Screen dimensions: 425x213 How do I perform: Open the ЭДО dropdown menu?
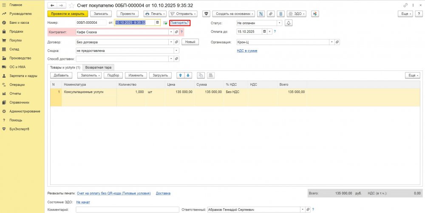click(297, 14)
